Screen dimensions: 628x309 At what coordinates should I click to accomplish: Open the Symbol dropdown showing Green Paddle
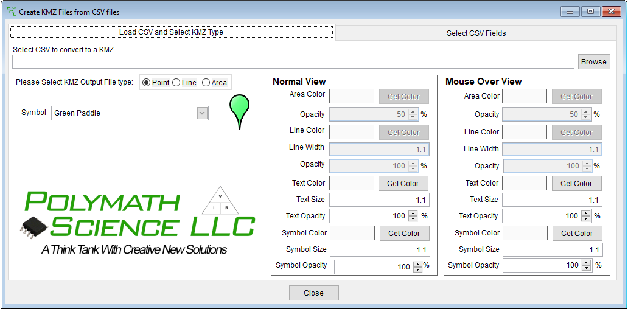click(202, 113)
